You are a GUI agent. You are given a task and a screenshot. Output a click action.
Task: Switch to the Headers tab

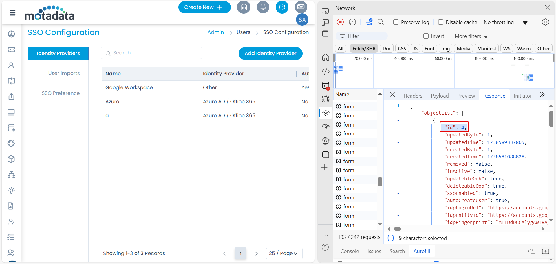pos(413,96)
